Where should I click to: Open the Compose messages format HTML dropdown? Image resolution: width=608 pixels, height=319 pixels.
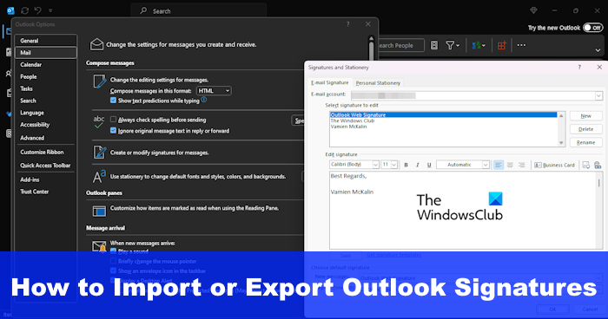214,91
